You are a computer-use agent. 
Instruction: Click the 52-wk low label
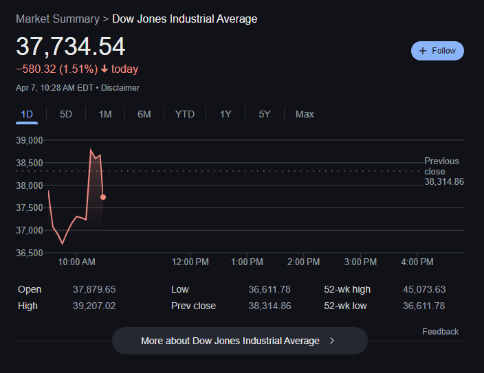click(345, 306)
